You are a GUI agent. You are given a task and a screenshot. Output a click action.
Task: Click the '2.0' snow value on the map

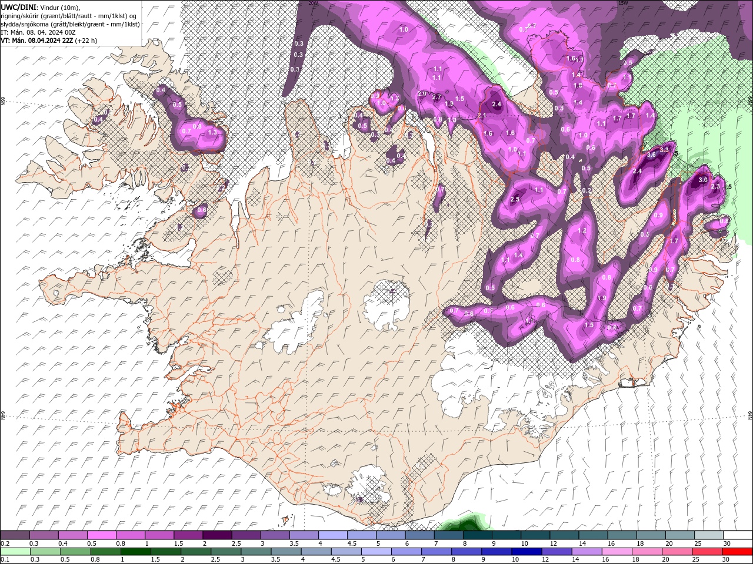point(422,94)
